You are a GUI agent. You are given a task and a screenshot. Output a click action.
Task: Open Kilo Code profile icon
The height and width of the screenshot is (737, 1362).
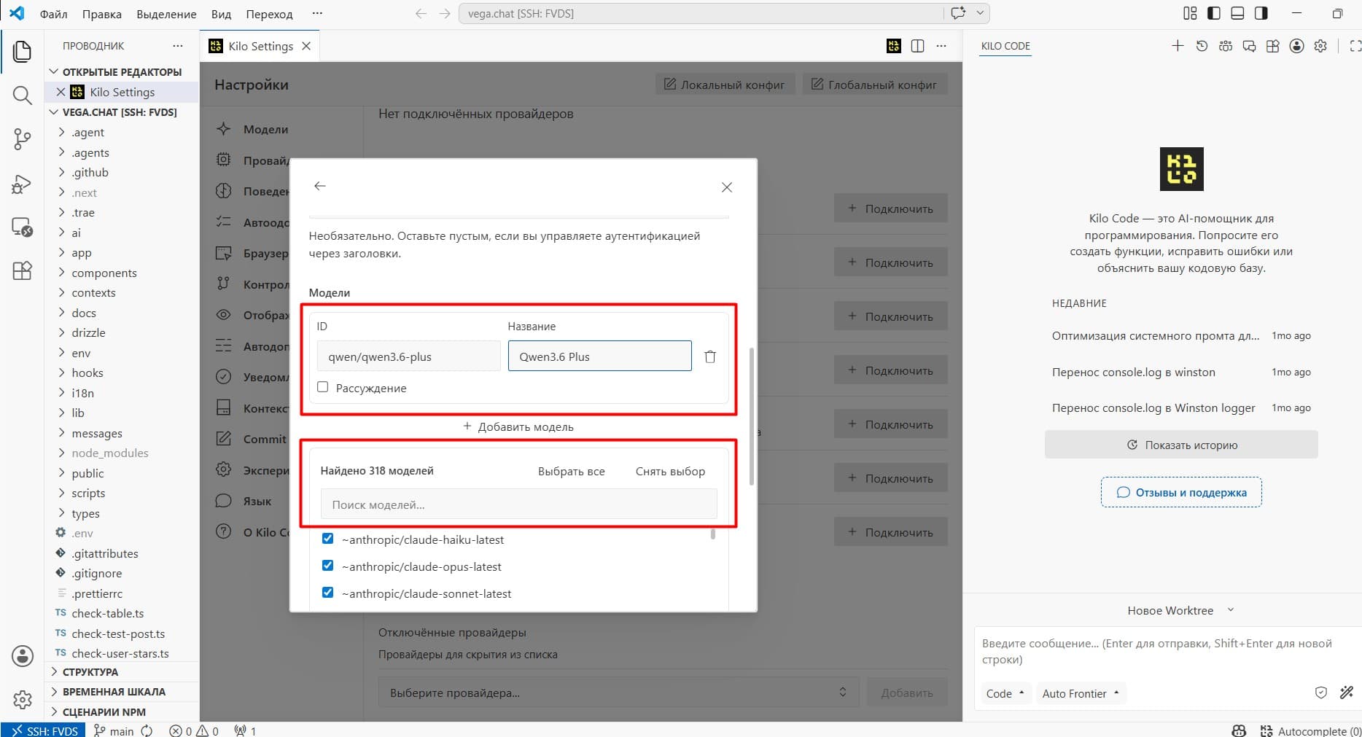point(1296,46)
